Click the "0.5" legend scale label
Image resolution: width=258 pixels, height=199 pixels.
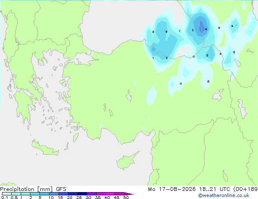click(14, 197)
